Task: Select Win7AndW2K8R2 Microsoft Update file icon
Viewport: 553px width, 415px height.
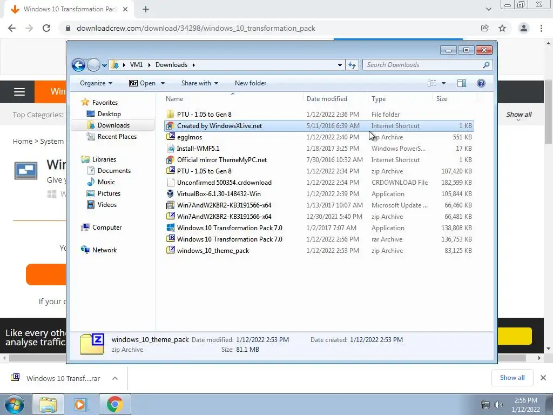Action: [170, 205]
